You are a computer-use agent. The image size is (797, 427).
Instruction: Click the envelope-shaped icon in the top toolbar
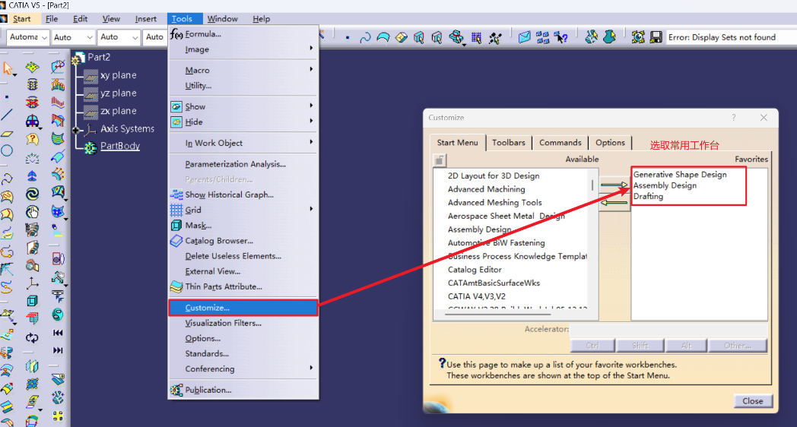click(x=524, y=37)
